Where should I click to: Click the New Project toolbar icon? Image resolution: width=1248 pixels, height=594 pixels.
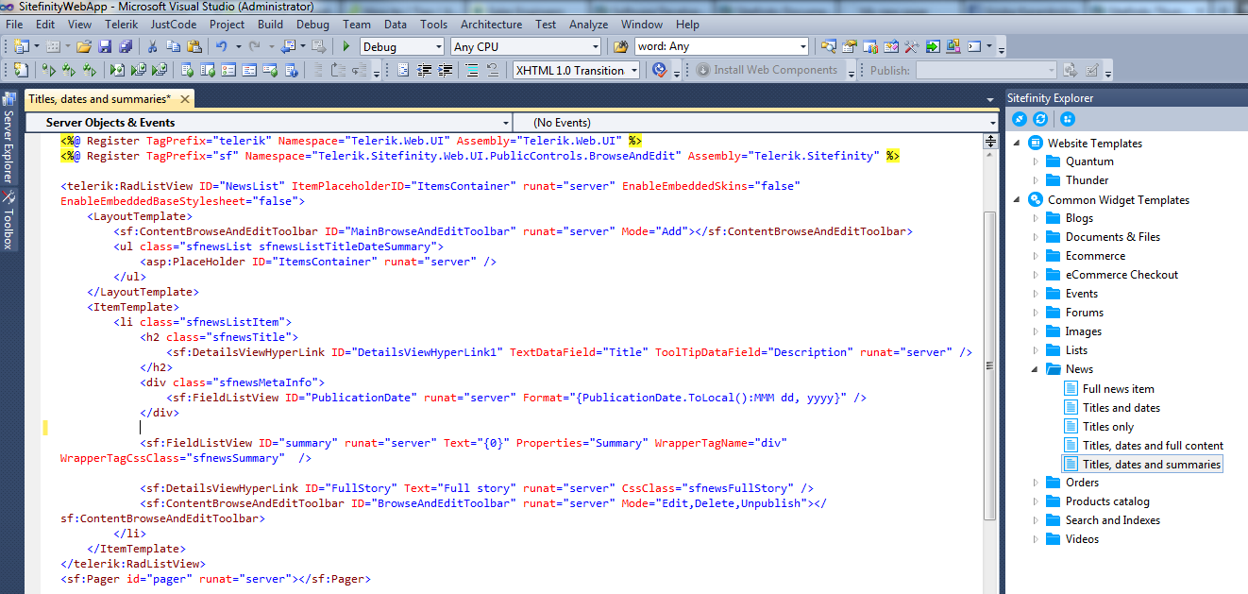click(x=22, y=46)
